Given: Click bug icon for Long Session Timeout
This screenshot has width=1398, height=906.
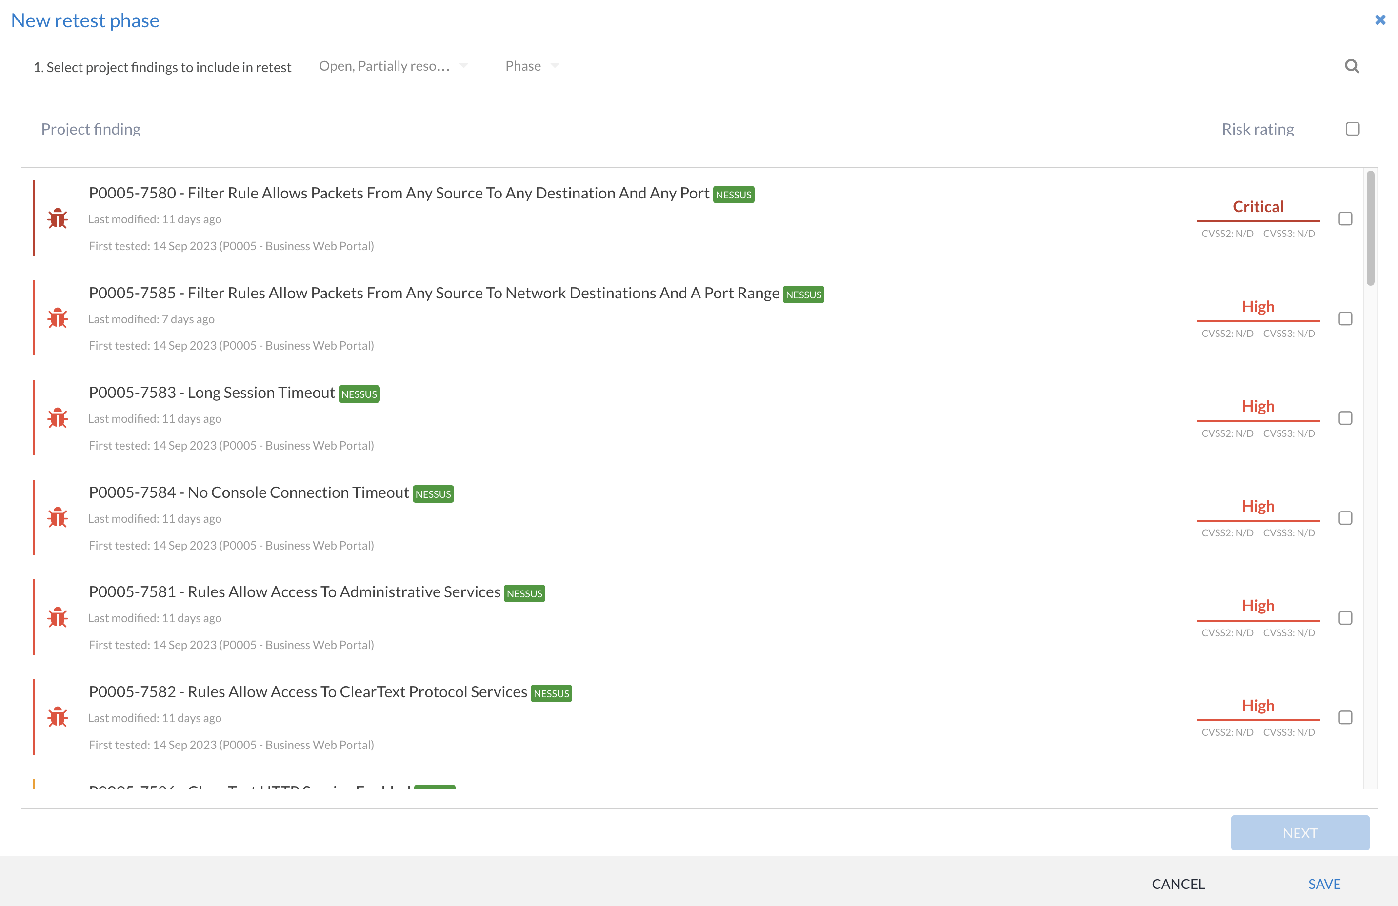Looking at the screenshot, I should (x=58, y=418).
